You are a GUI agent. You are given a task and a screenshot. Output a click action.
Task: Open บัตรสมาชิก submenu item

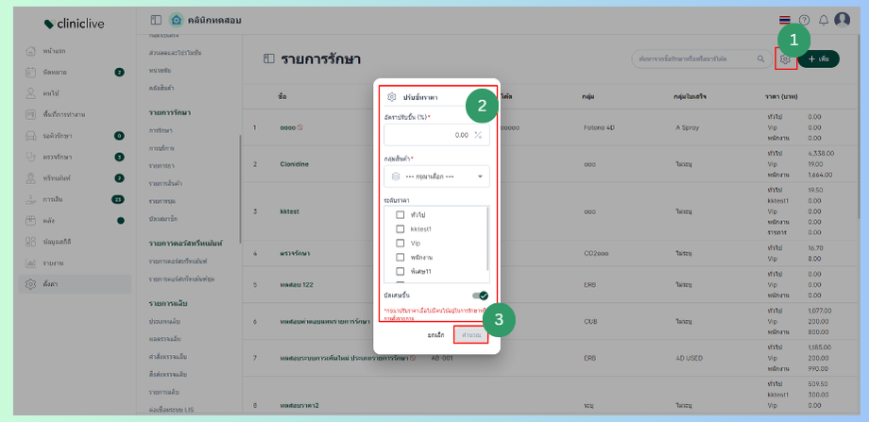(x=162, y=219)
